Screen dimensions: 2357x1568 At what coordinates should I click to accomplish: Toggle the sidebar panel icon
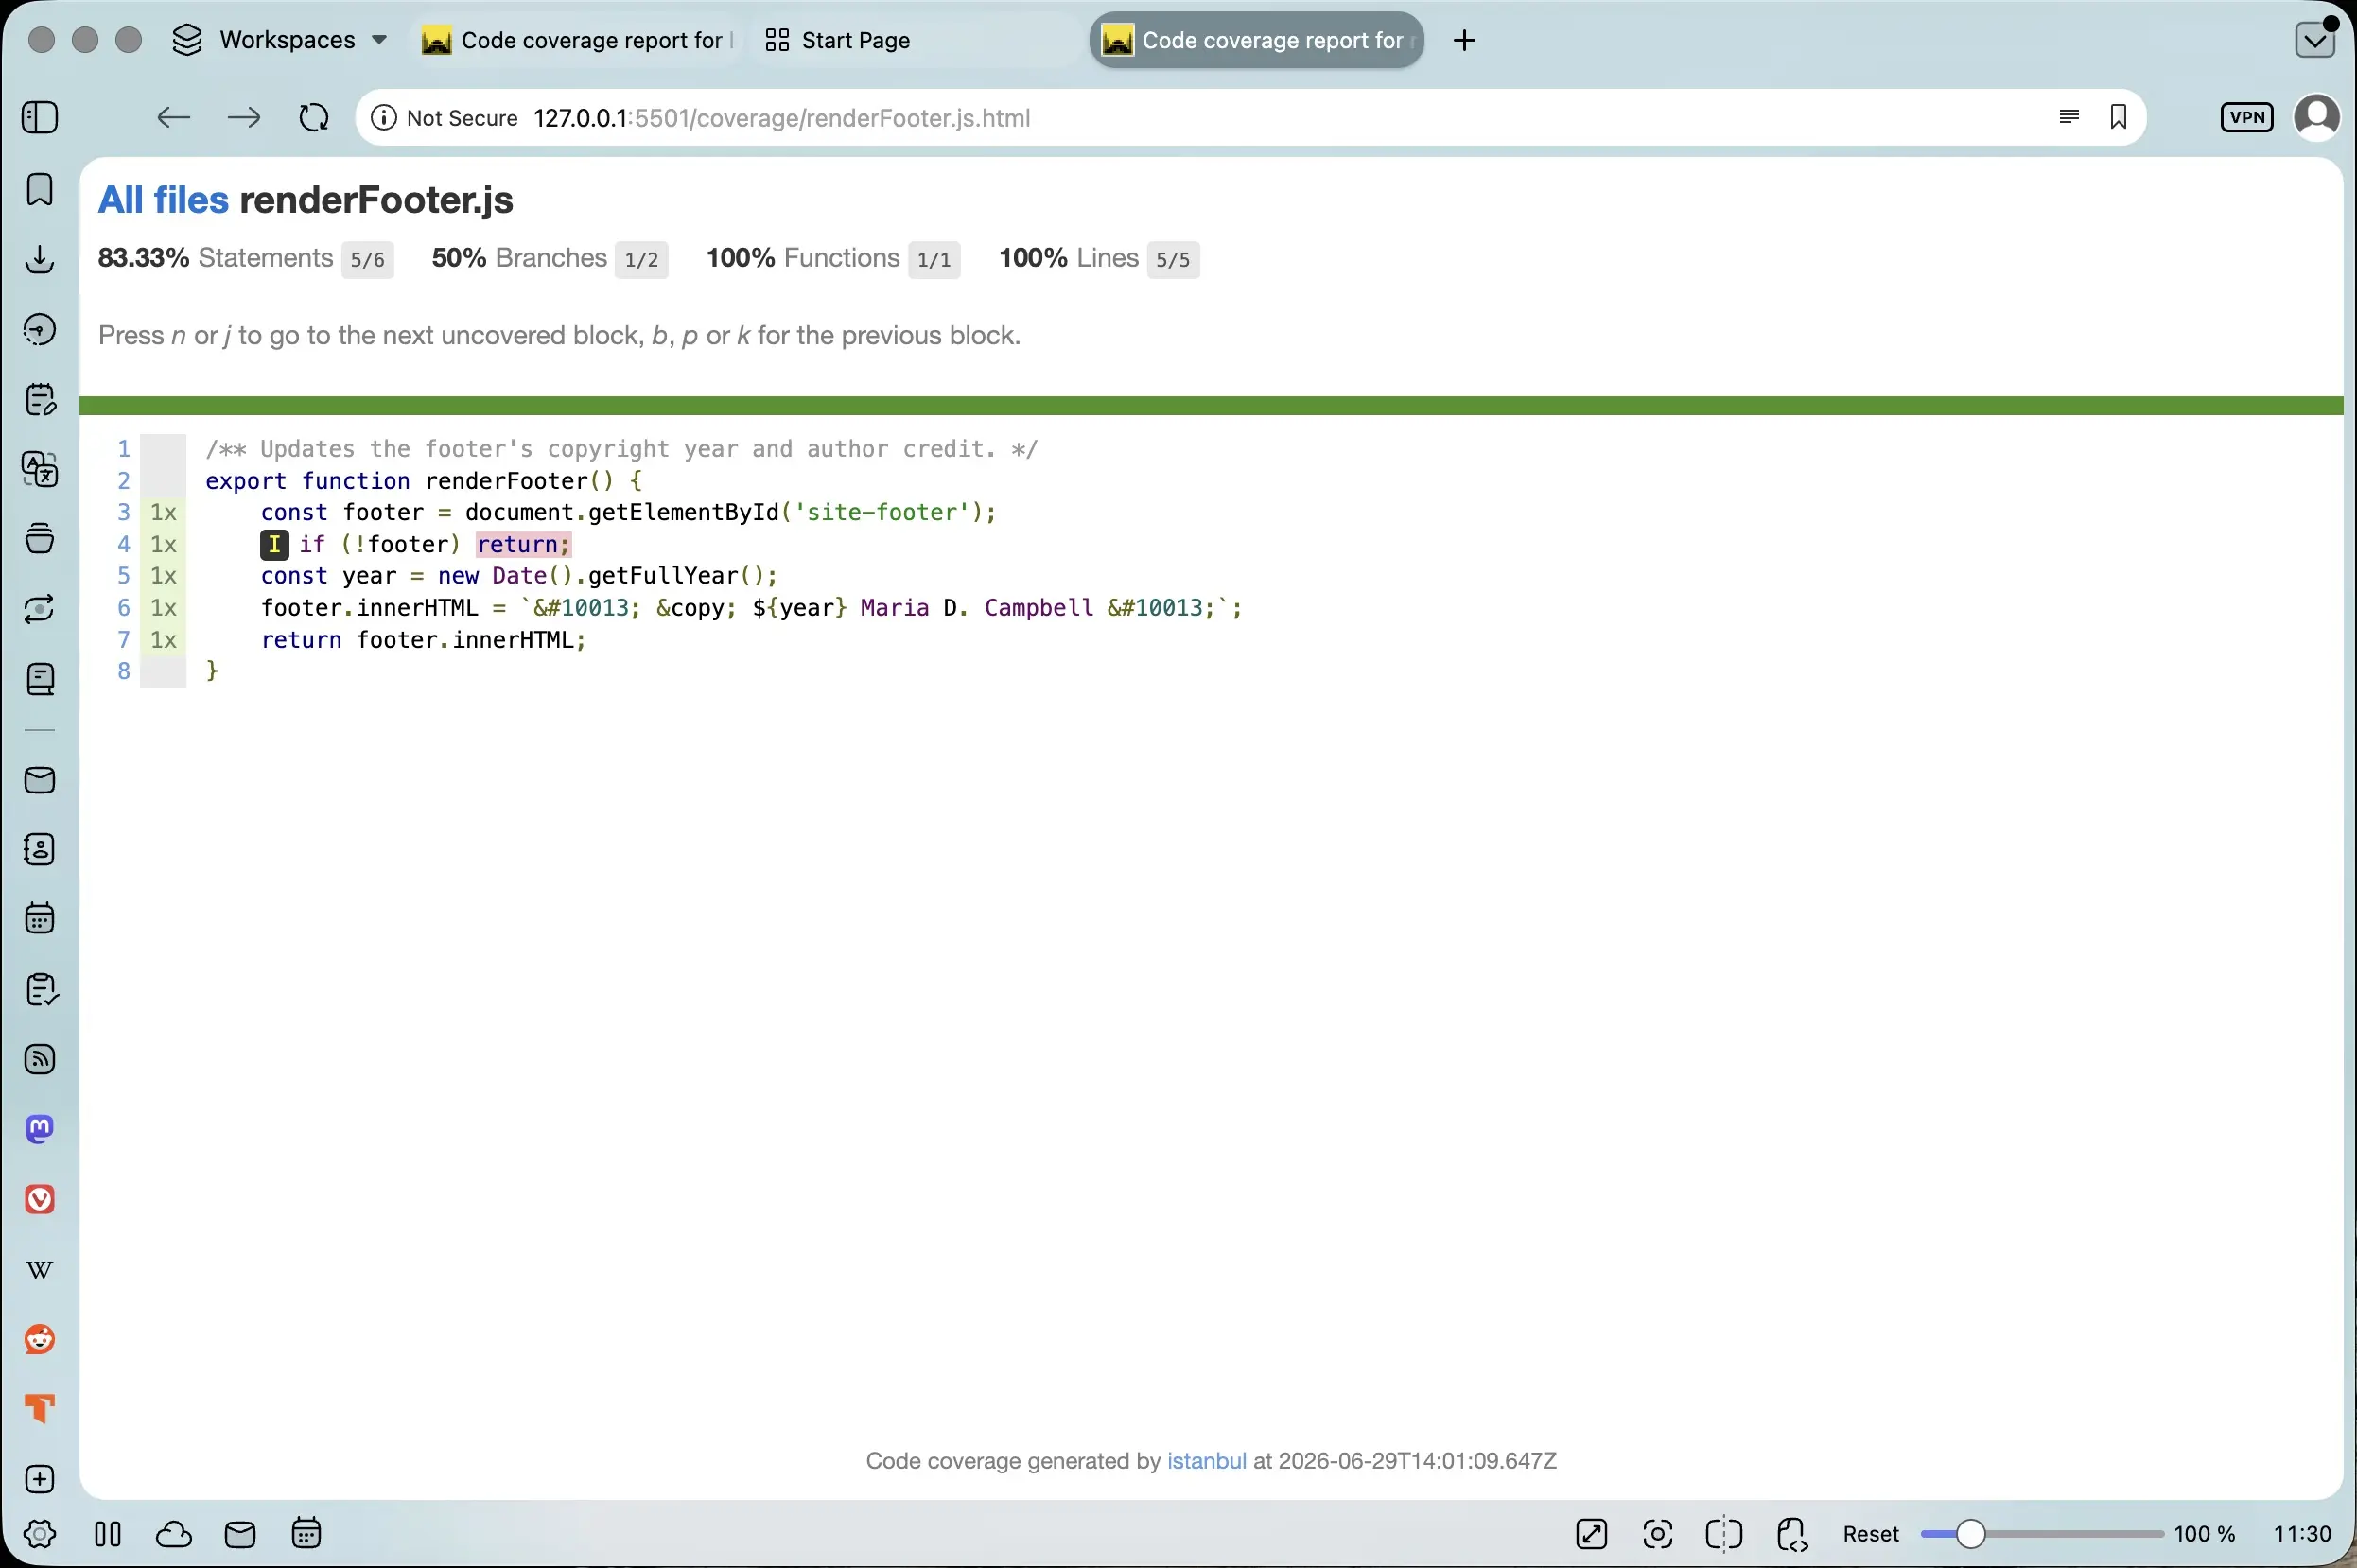click(x=40, y=118)
